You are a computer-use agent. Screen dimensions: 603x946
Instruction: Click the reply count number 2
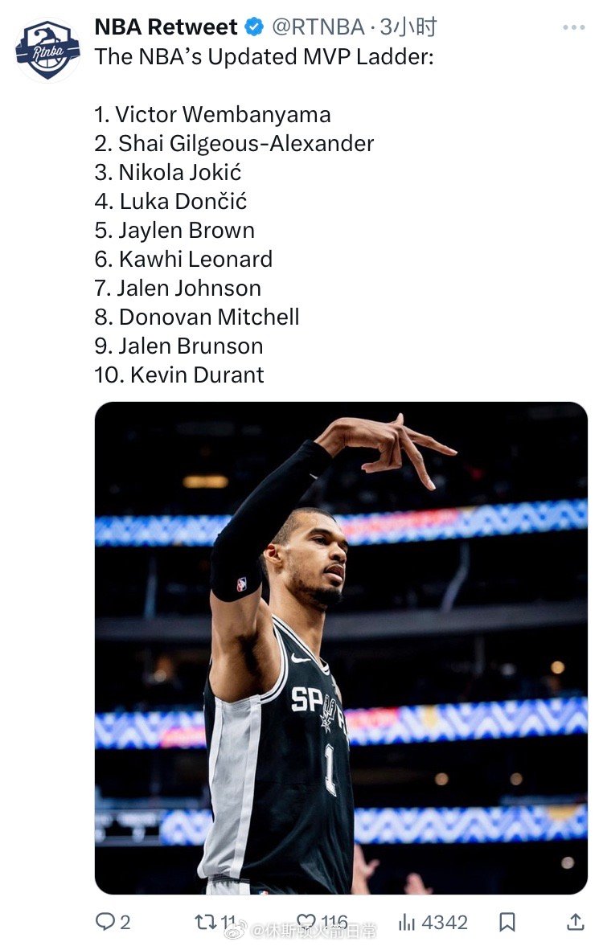click(x=125, y=922)
